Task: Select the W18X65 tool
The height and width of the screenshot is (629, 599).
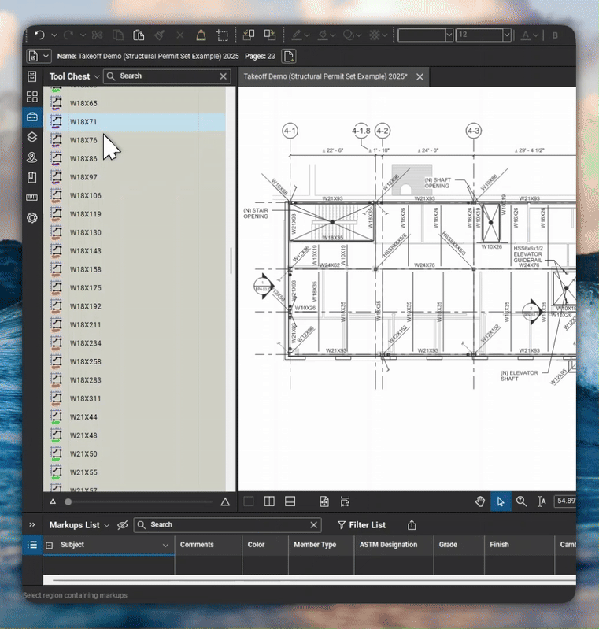Action: pos(136,103)
